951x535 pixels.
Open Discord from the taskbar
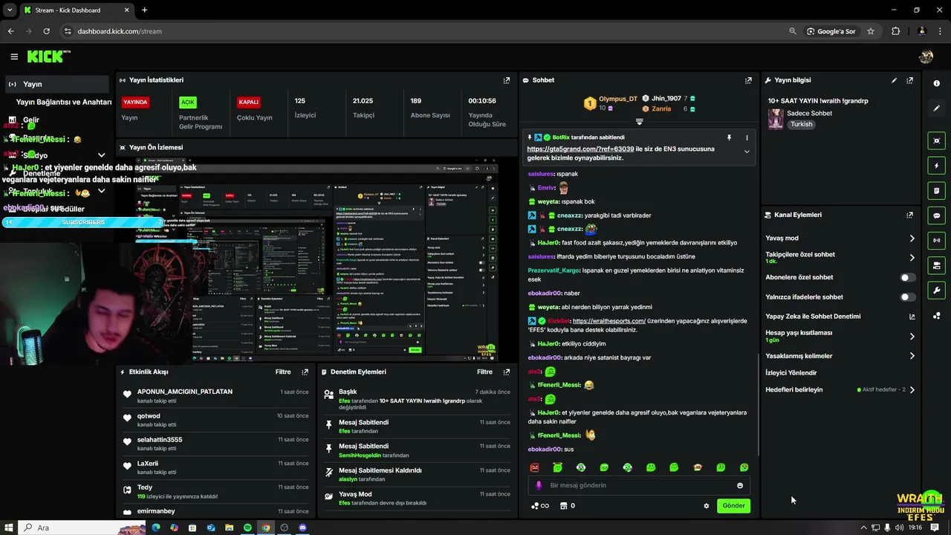(302, 528)
